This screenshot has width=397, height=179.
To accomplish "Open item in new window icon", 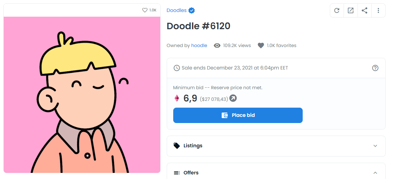I will (x=351, y=10).
